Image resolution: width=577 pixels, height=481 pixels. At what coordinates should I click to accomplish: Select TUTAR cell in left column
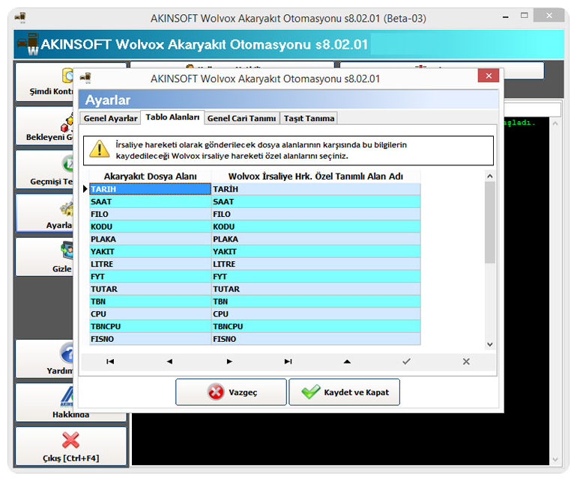tap(150, 289)
